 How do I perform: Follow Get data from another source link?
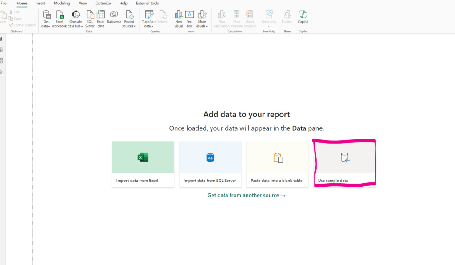pyautogui.click(x=247, y=195)
